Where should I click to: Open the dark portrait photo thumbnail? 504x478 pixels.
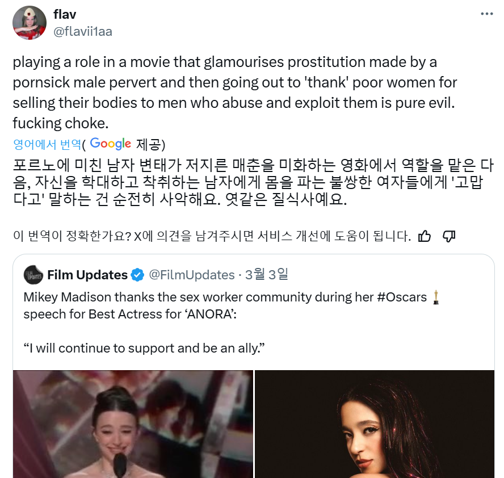point(375,424)
